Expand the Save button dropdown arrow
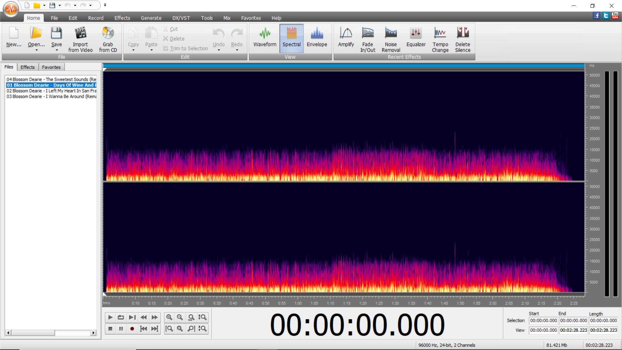Viewport: 622px width, 350px height. tap(56, 50)
